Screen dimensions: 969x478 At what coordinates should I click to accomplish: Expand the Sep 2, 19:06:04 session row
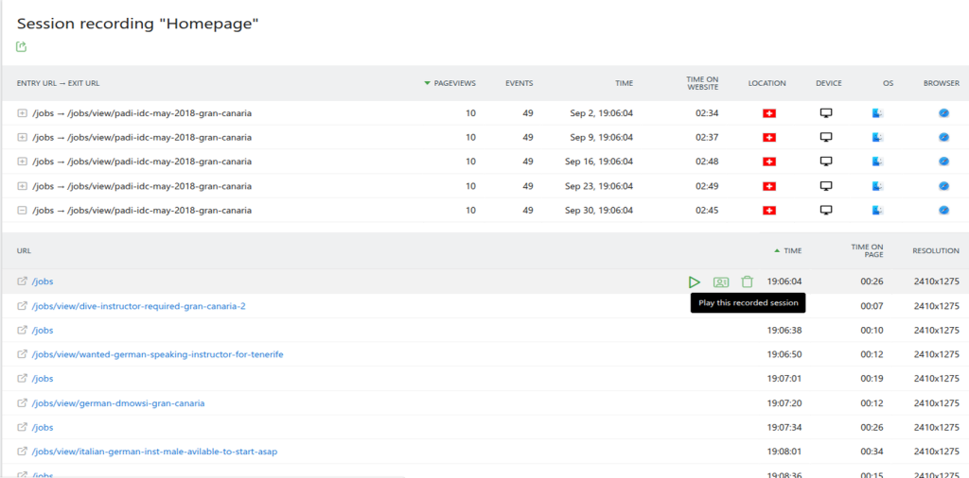pyautogui.click(x=23, y=113)
